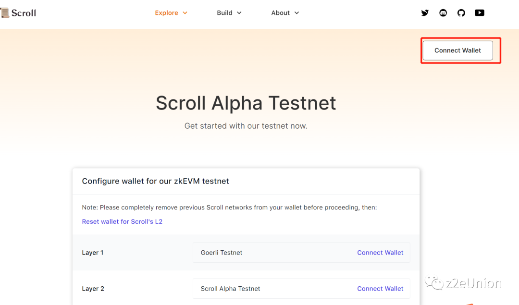Select the About menu label

pos(280,13)
